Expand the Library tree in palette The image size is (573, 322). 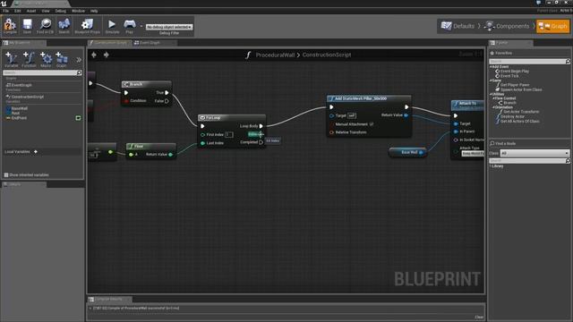491,166
